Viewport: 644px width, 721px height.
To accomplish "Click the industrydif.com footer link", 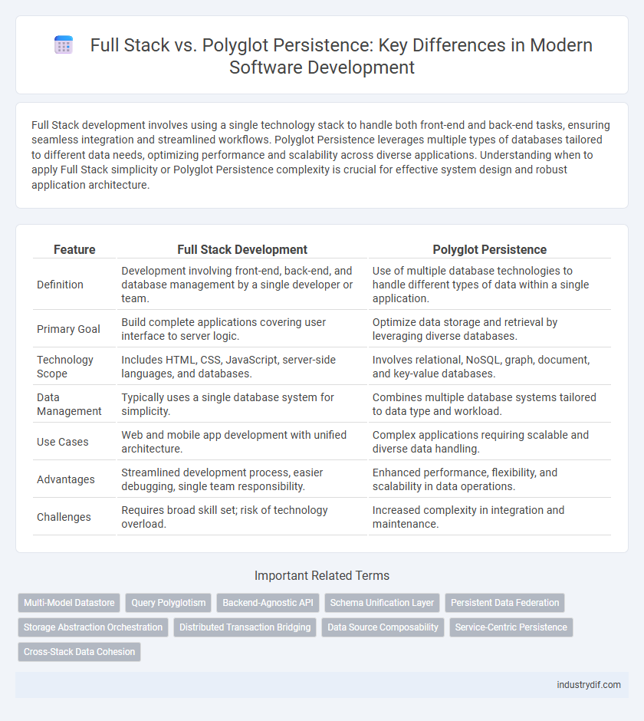I will coord(588,685).
